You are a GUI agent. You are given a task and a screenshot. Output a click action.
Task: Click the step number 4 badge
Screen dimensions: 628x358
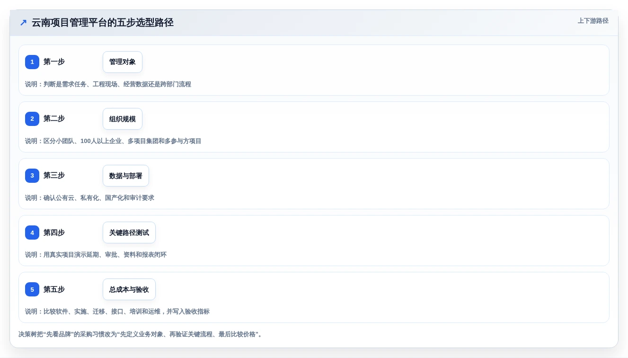pyautogui.click(x=32, y=233)
